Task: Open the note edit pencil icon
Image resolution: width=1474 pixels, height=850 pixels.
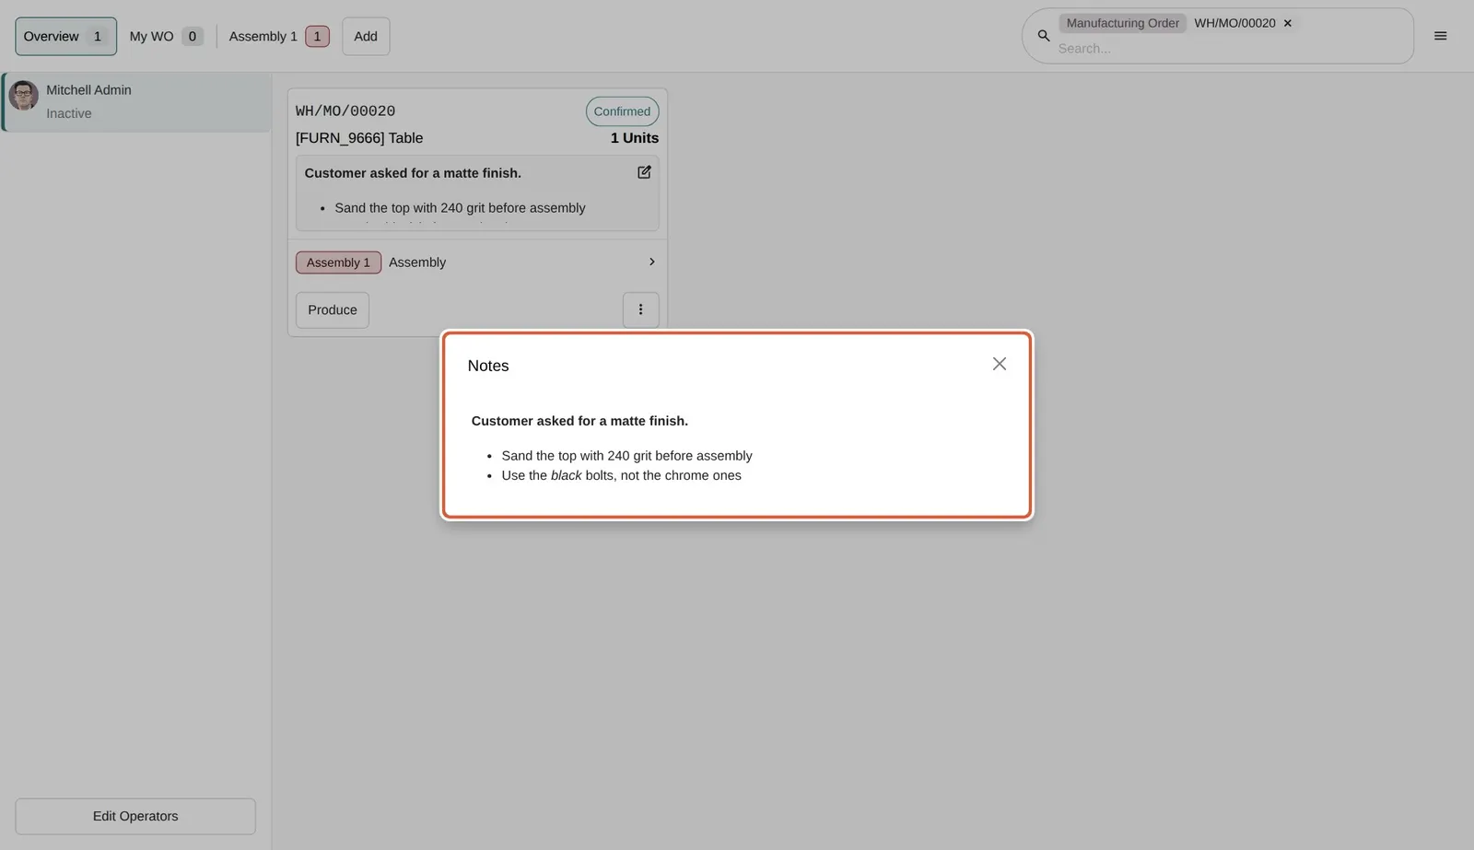Action: point(644,172)
